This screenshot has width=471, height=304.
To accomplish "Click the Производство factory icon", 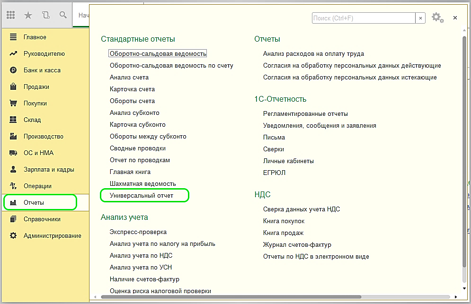I will (13, 136).
